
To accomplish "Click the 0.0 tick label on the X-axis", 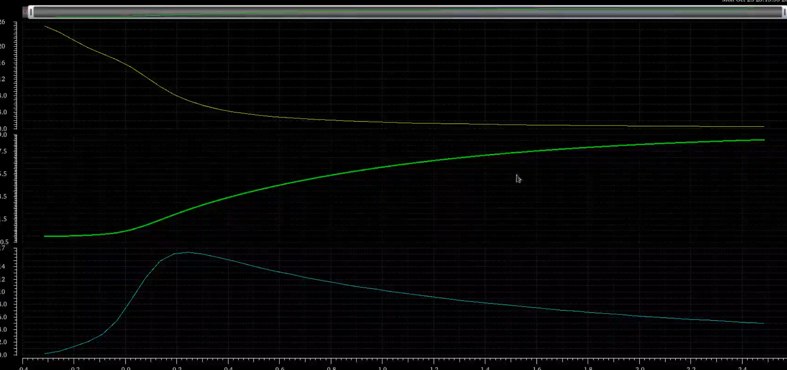I will tap(126, 368).
